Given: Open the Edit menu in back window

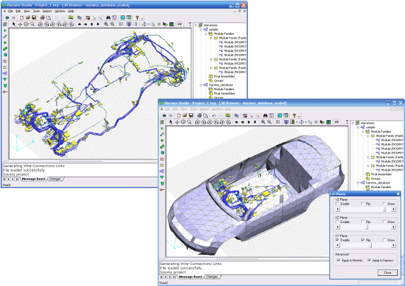Looking at the screenshot, I should (x=18, y=11).
